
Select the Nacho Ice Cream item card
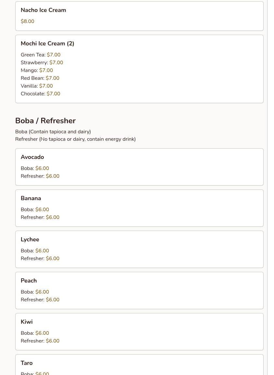[139, 16]
